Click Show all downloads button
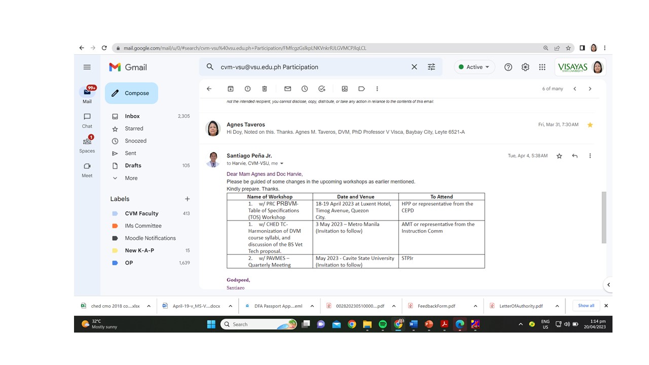Viewport: 649px width, 365px height. click(586, 306)
